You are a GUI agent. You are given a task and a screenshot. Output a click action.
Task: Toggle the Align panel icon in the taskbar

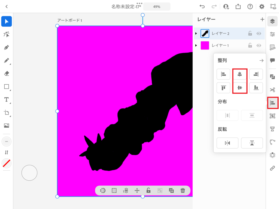[x=272, y=103]
